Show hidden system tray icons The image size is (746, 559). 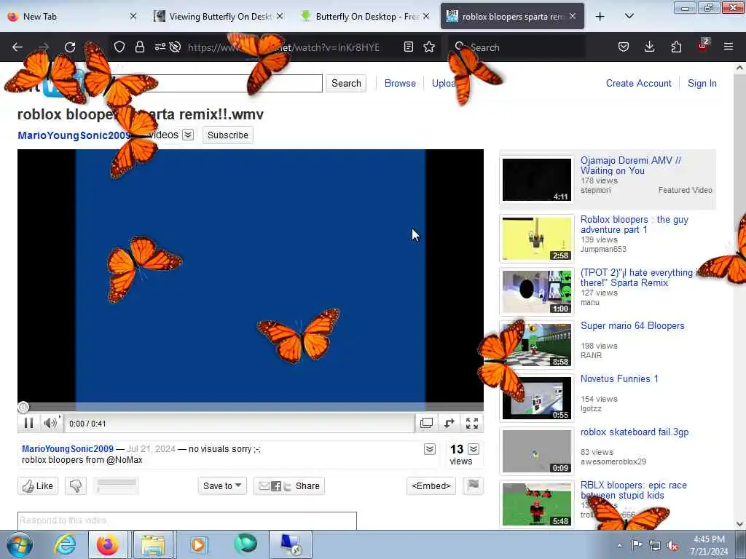click(x=619, y=546)
